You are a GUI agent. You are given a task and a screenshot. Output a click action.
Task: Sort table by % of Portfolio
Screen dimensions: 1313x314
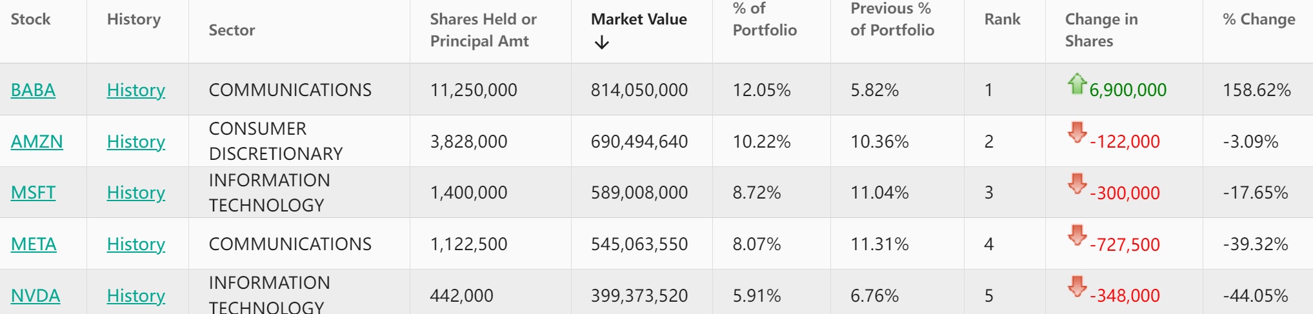pyautogui.click(x=764, y=19)
